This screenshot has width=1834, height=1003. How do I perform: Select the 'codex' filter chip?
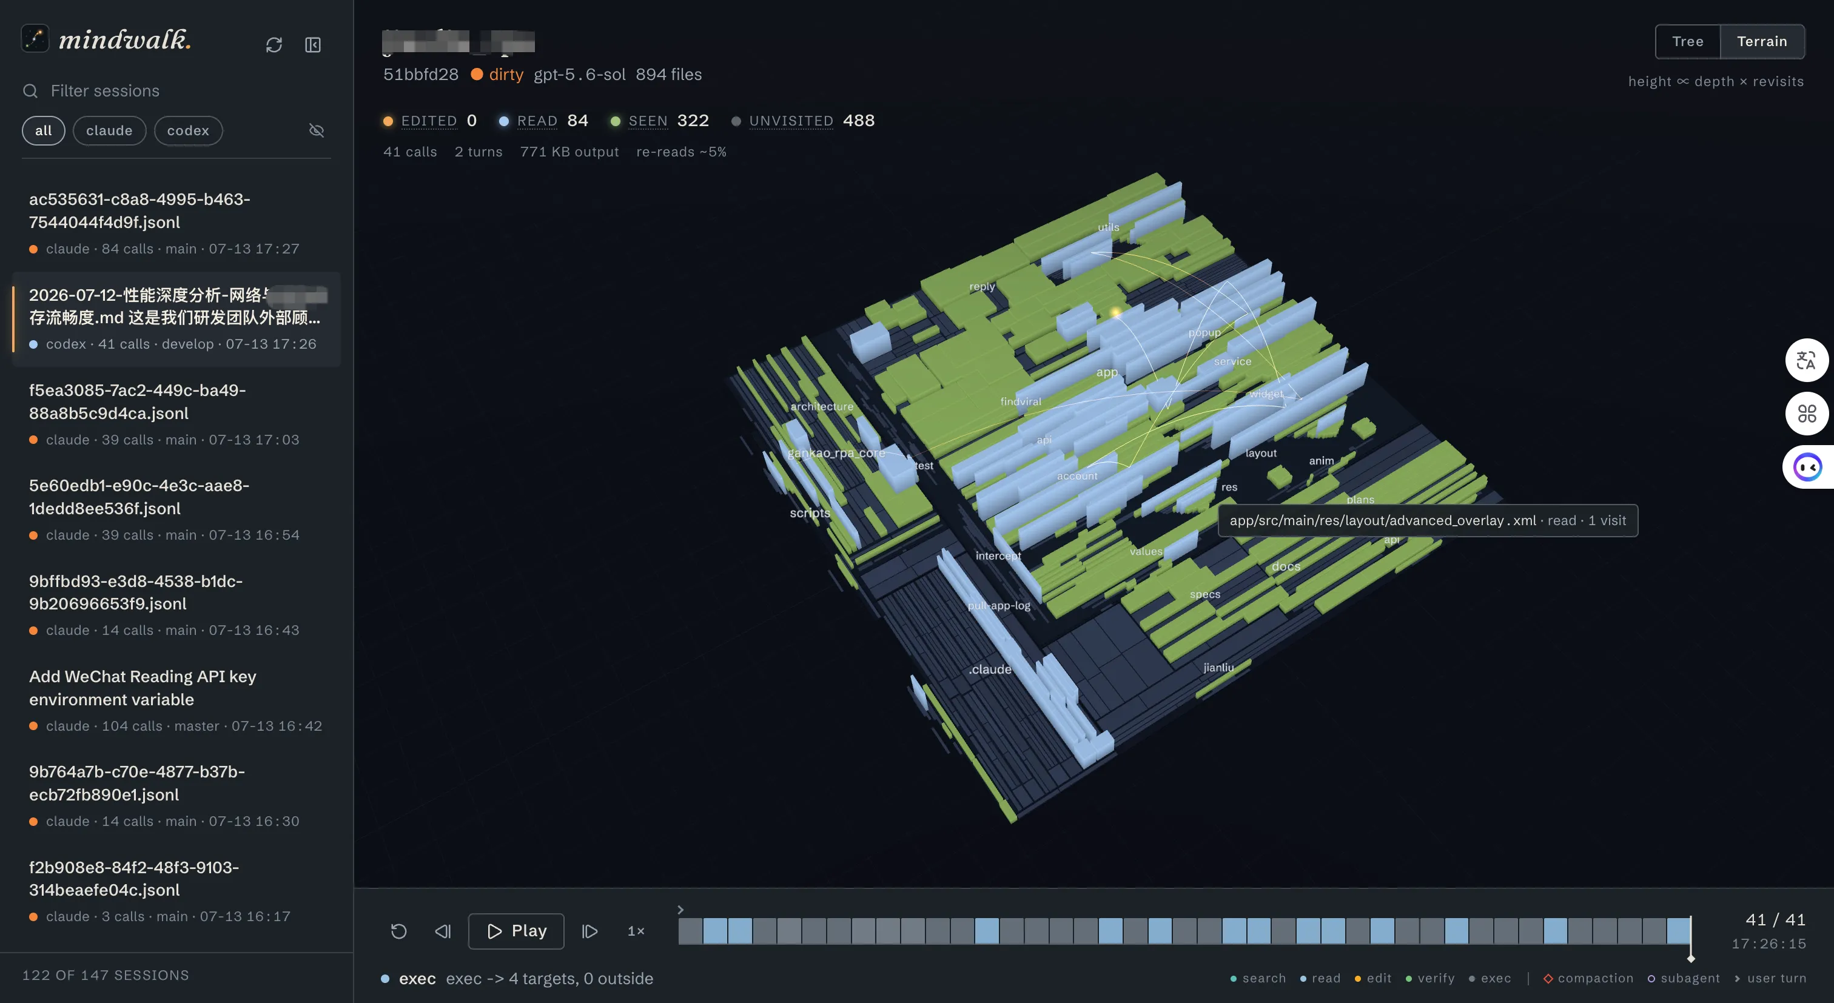coord(188,131)
